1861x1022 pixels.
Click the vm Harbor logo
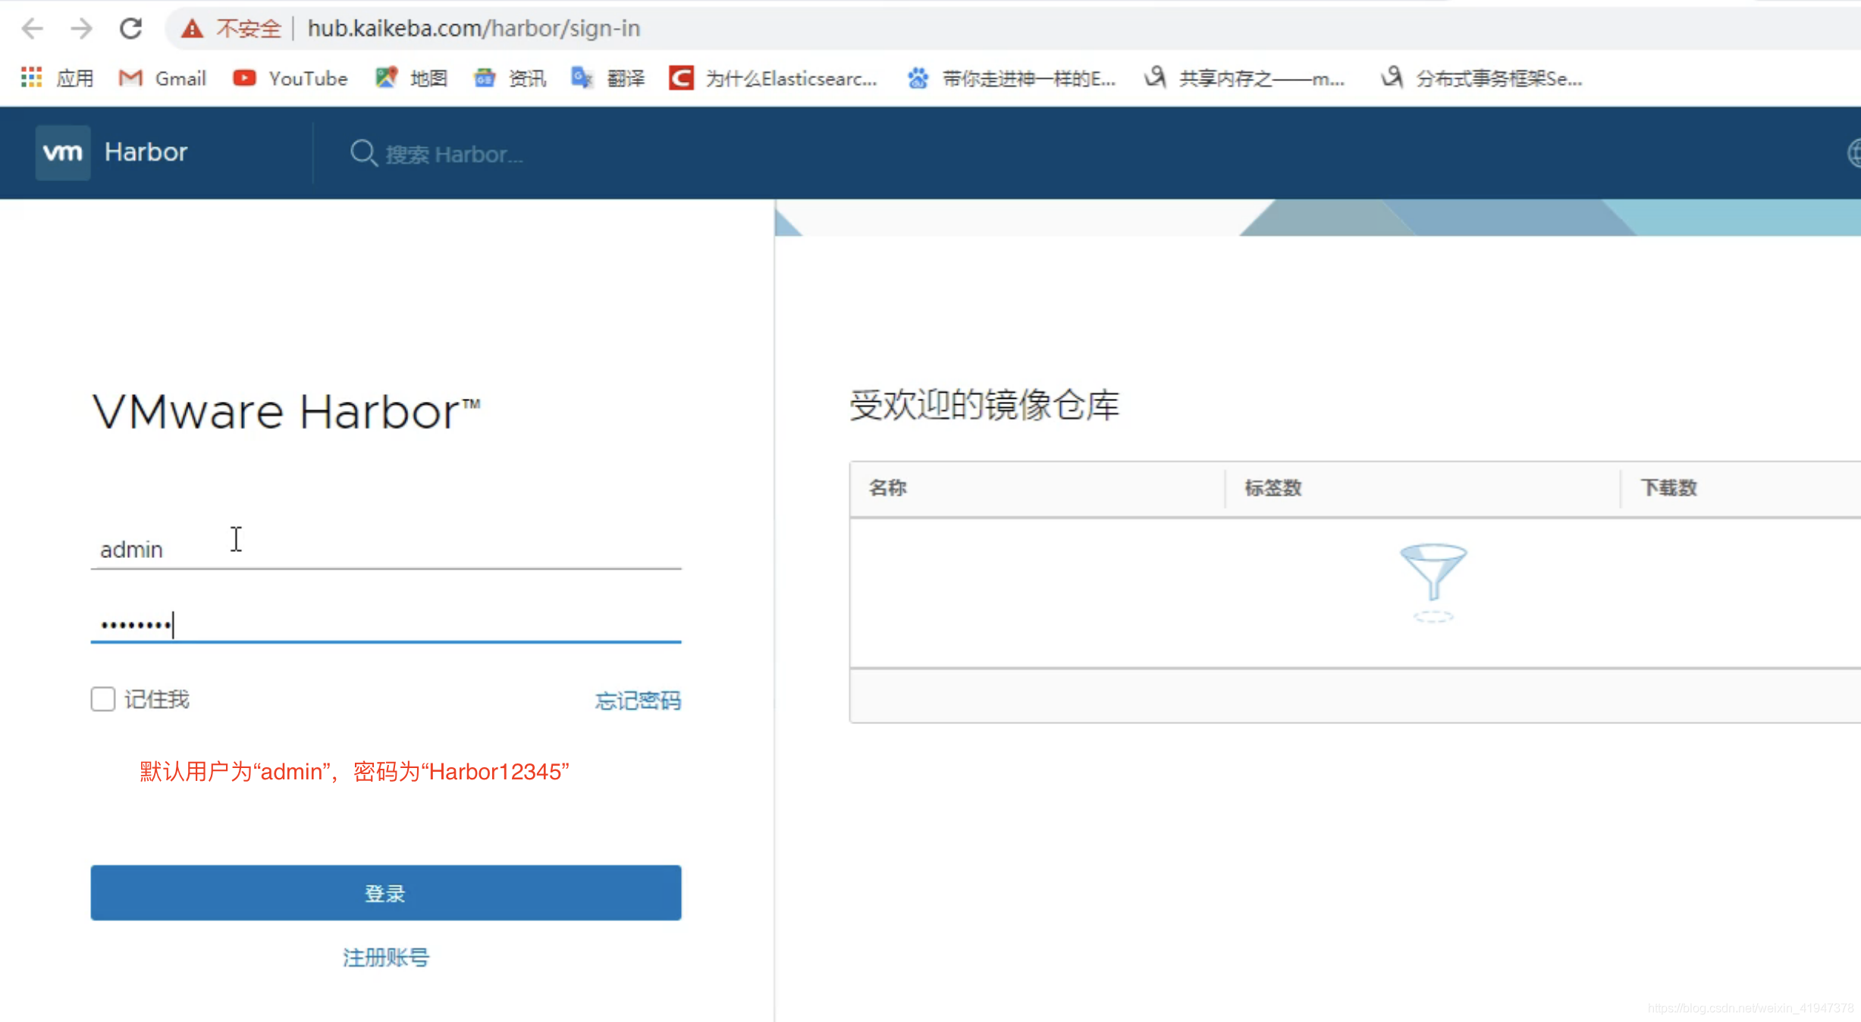pyautogui.click(x=64, y=152)
